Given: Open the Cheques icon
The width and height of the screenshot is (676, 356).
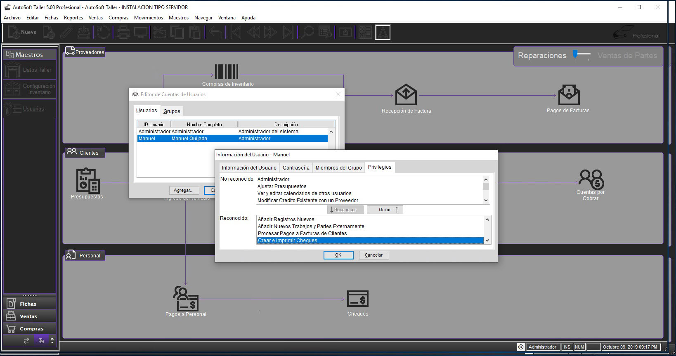Looking at the screenshot, I should (357, 299).
